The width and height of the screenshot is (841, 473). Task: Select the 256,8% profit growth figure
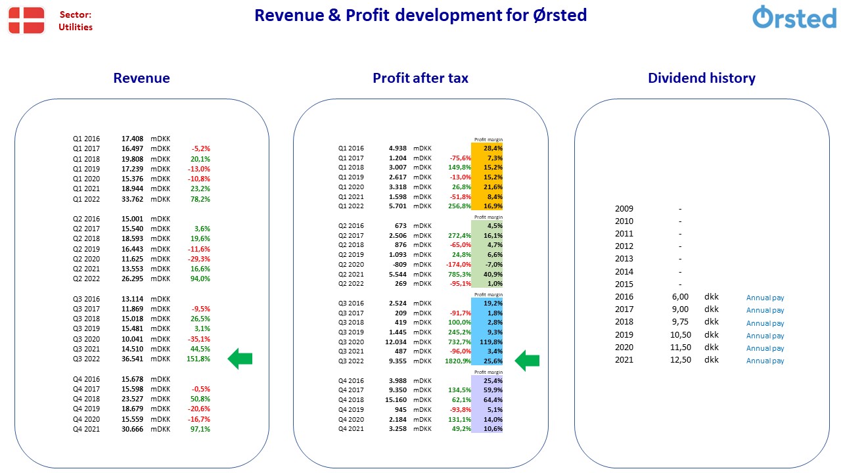click(459, 206)
